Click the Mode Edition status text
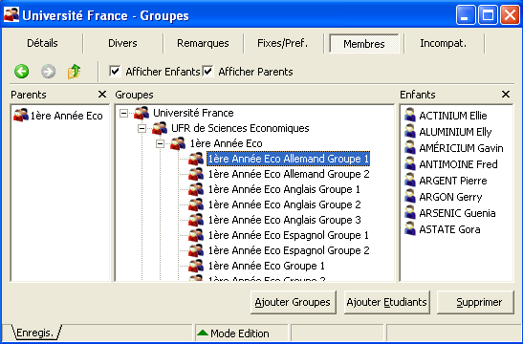This screenshot has width=523, height=344. coord(240,333)
